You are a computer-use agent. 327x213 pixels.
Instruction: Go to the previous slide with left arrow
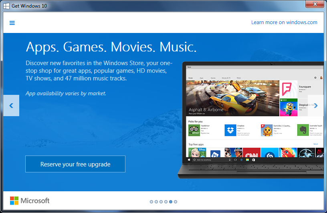(11, 106)
